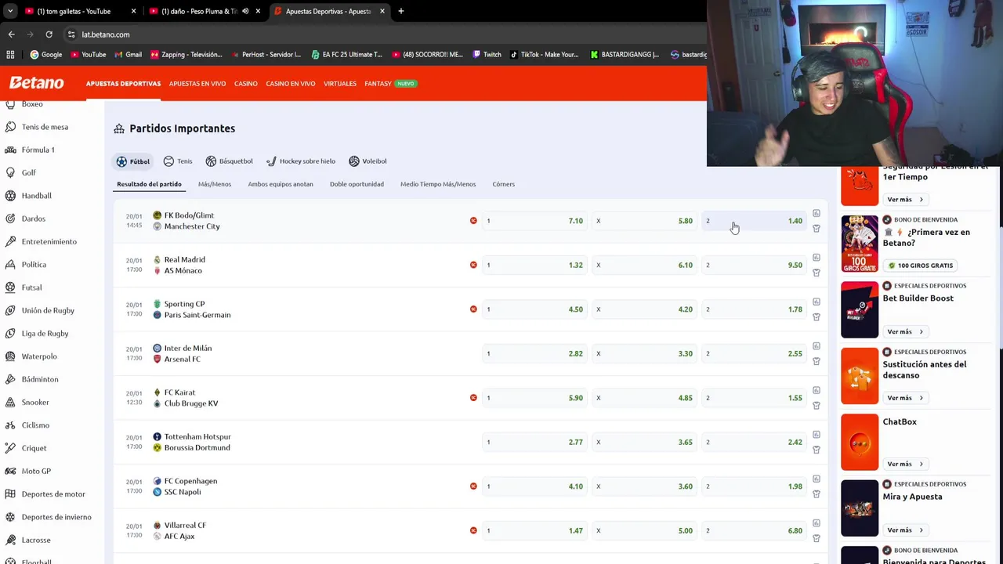
Task: Click Ver más under Bet Builder Boost
Action: (x=905, y=331)
